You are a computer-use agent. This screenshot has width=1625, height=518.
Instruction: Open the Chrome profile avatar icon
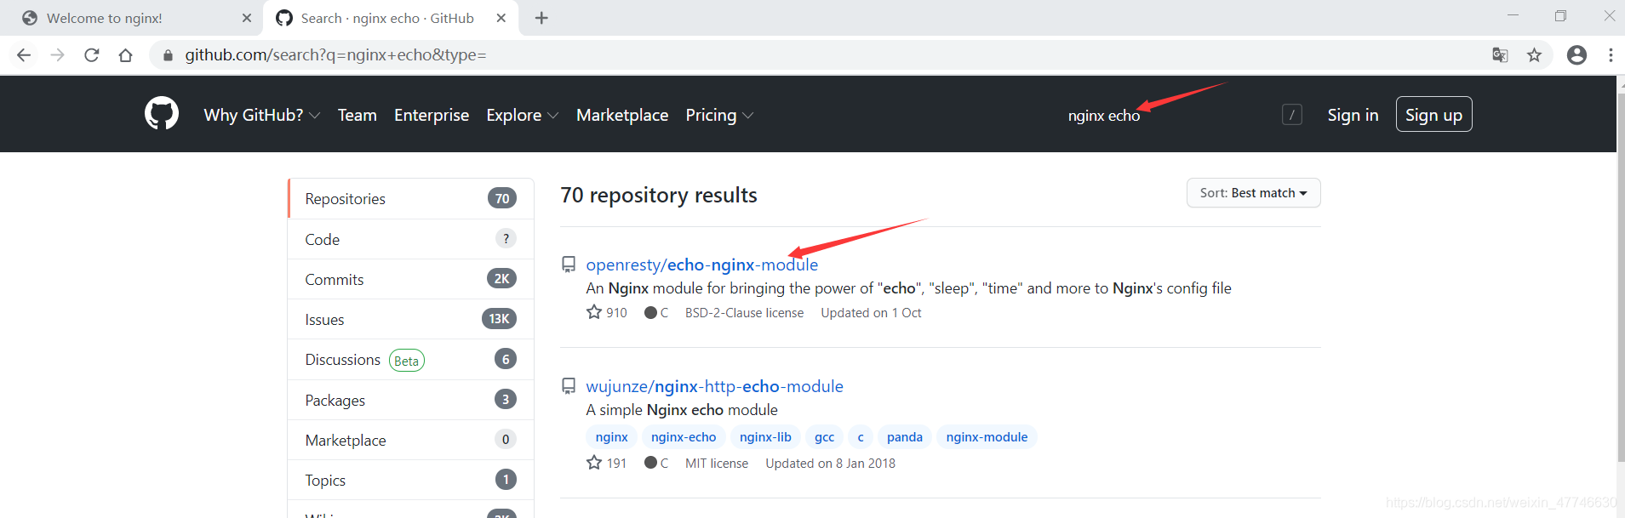coord(1576,55)
